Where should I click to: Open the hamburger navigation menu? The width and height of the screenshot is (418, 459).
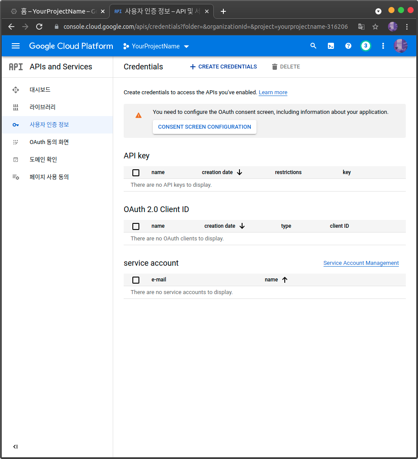[x=16, y=46]
